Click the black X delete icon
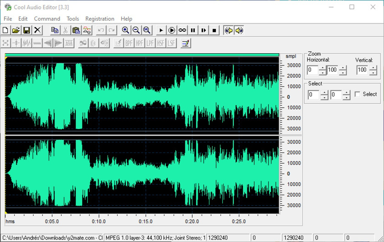The width and height of the screenshot is (384, 242). point(37,30)
